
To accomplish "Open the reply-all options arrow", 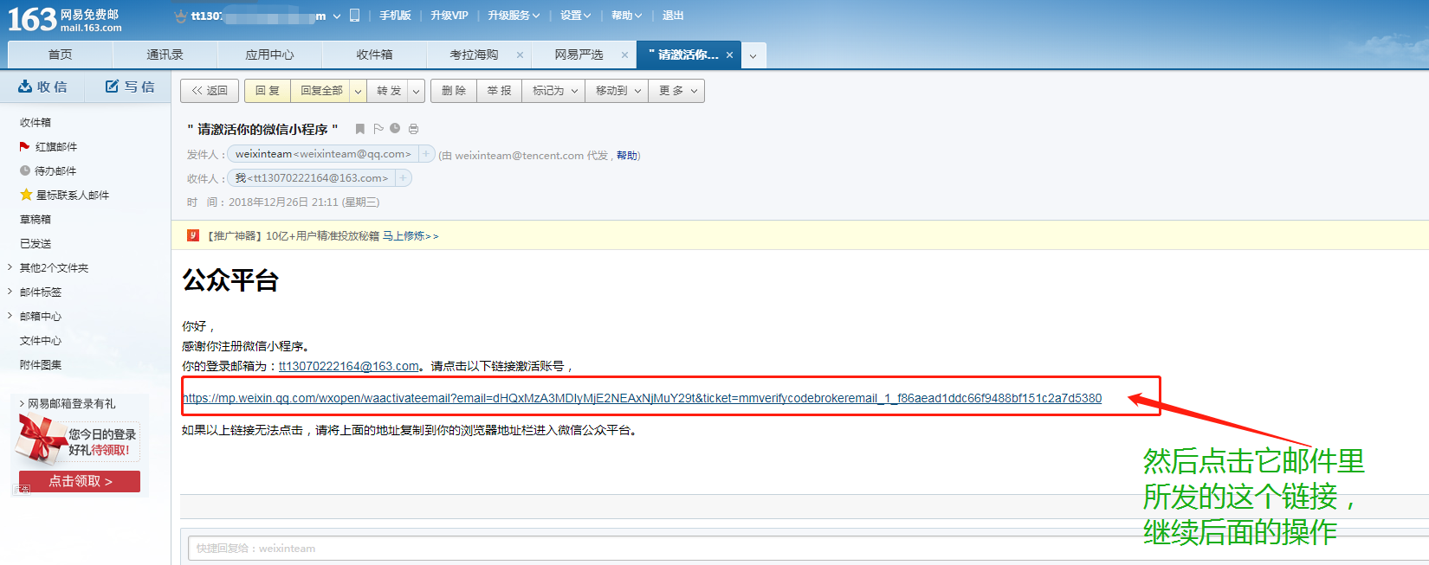I will pyautogui.click(x=358, y=91).
